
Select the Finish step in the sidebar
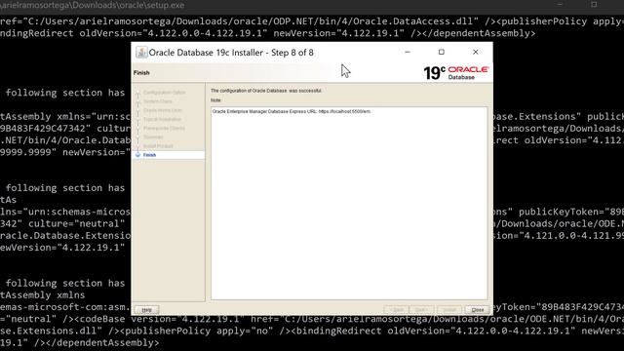coord(149,155)
